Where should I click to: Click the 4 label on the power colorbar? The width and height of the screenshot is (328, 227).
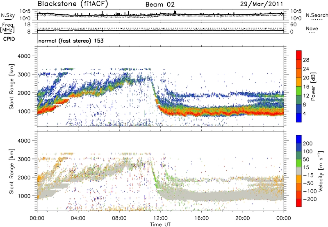pyautogui.click(x=304, y=113)
